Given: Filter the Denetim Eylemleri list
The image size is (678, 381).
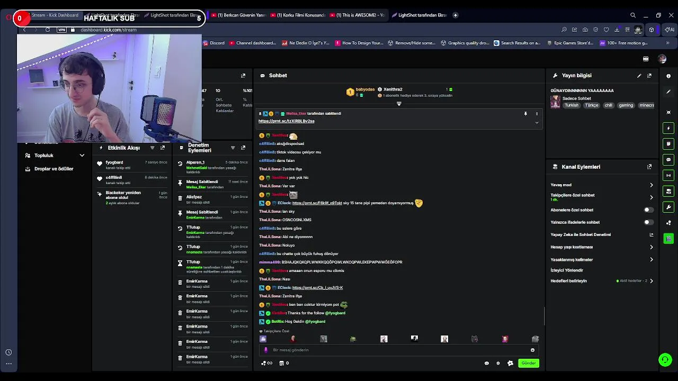Looking at the screenshot, I should [x=233, y=148].
